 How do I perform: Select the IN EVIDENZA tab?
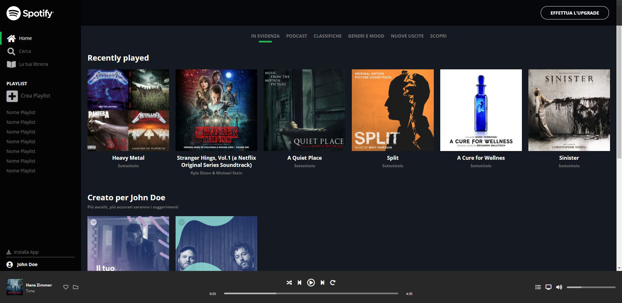tap(265, 36)
